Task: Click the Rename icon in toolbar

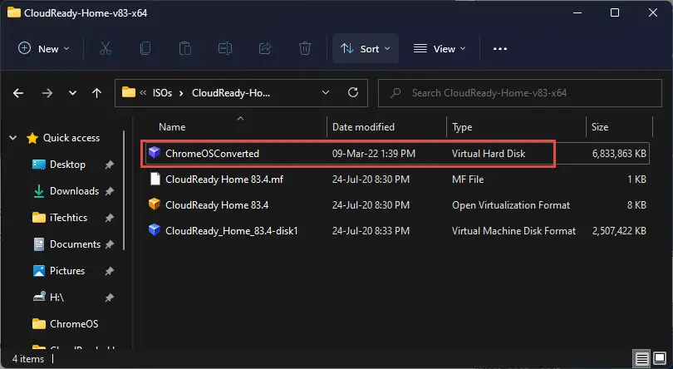Action: point(225,48)
